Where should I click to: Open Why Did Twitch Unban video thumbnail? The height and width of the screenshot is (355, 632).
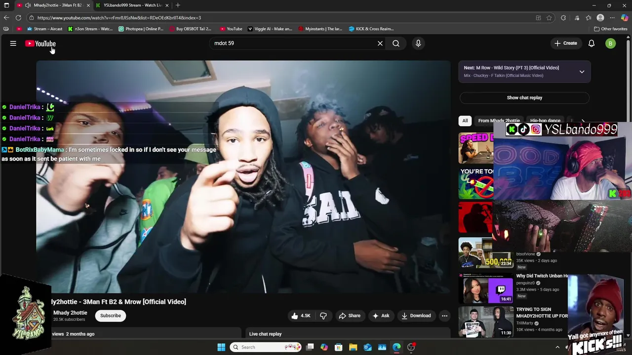486,289
